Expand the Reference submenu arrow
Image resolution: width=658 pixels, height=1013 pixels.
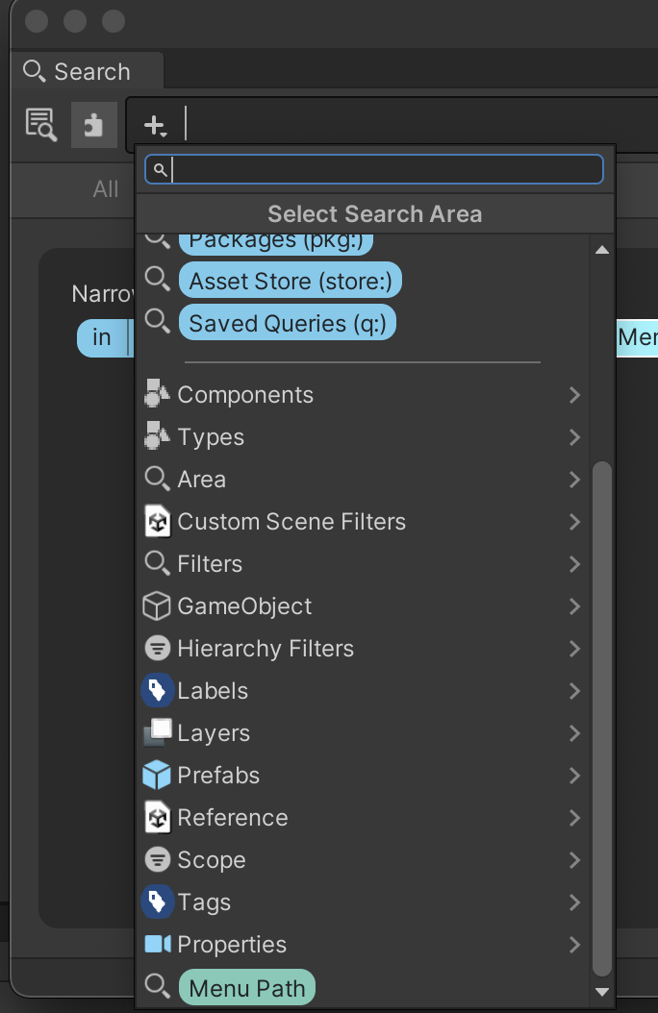(574, 818)
